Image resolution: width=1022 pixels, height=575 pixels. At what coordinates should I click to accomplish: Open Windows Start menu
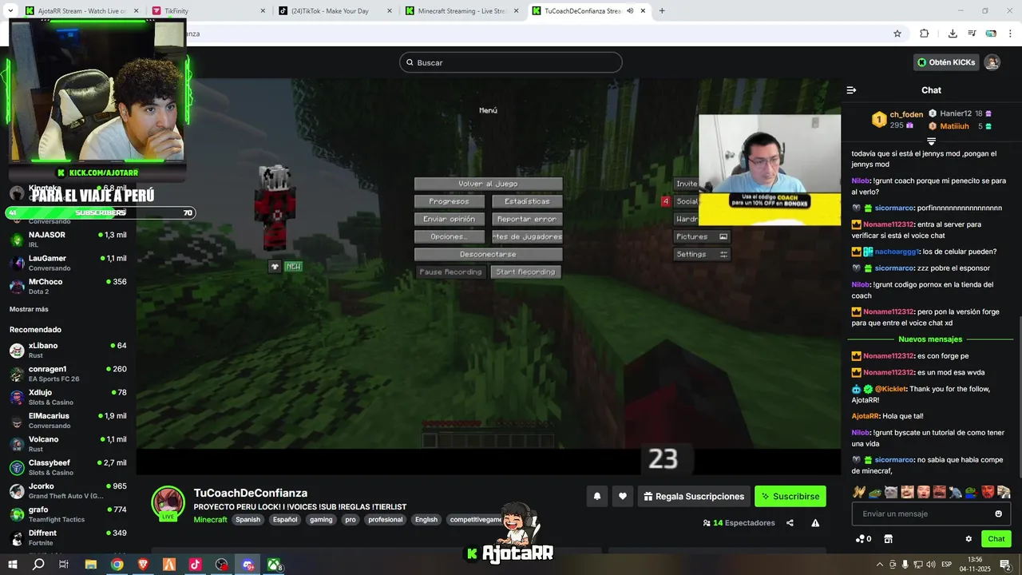point(12,565)
